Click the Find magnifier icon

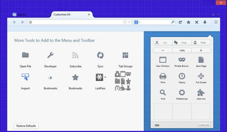click(x=163, y=92)
